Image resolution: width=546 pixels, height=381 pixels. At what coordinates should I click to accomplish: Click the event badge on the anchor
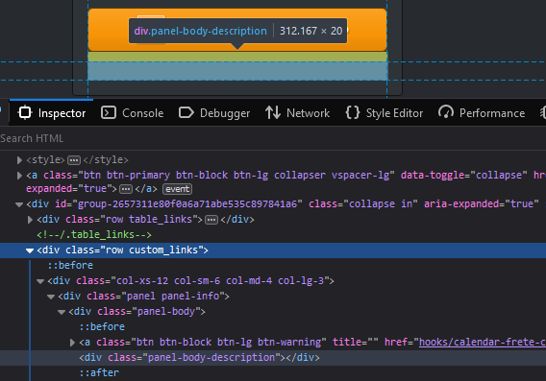click(177, 189)
